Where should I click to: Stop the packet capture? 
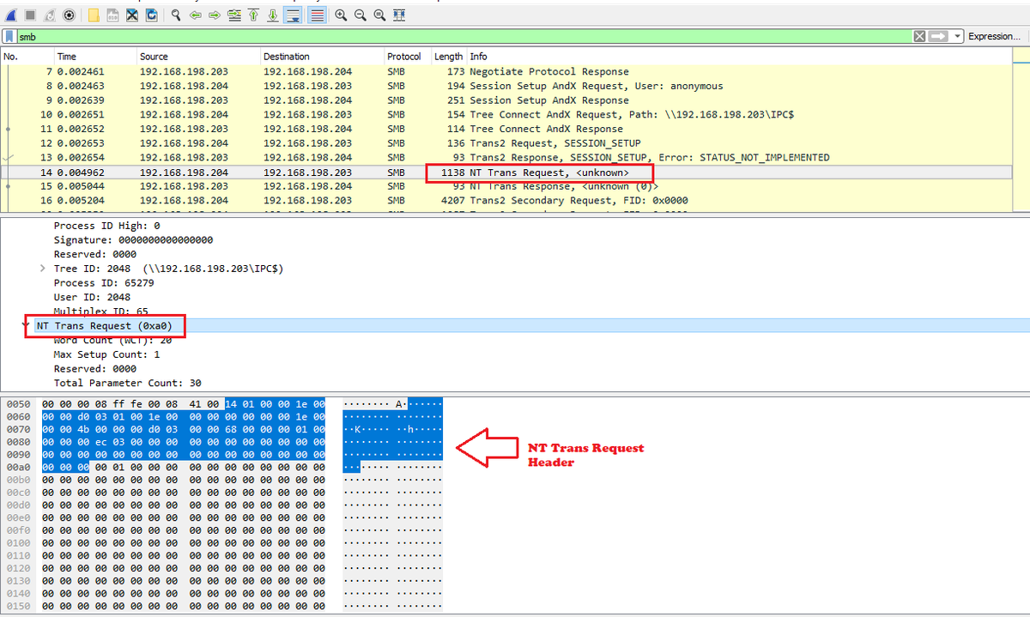click(x=30, y=15)
